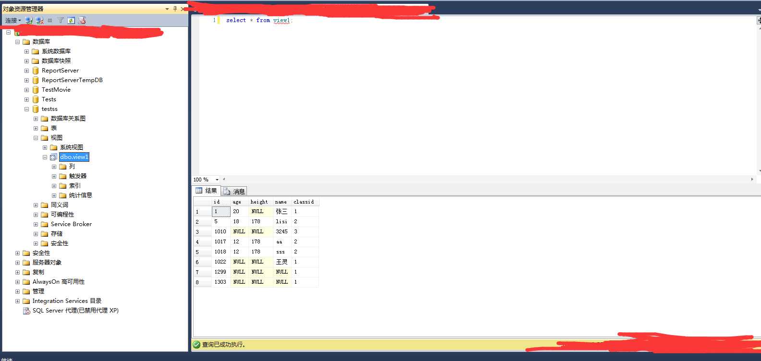
Task: Click the connect Object Explorer icon
Action: coord(29,20)
